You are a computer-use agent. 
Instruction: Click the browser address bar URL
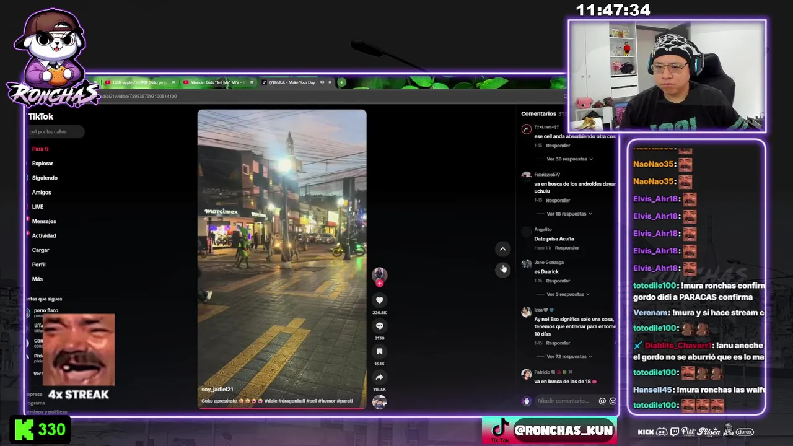(x=139, y=96)
